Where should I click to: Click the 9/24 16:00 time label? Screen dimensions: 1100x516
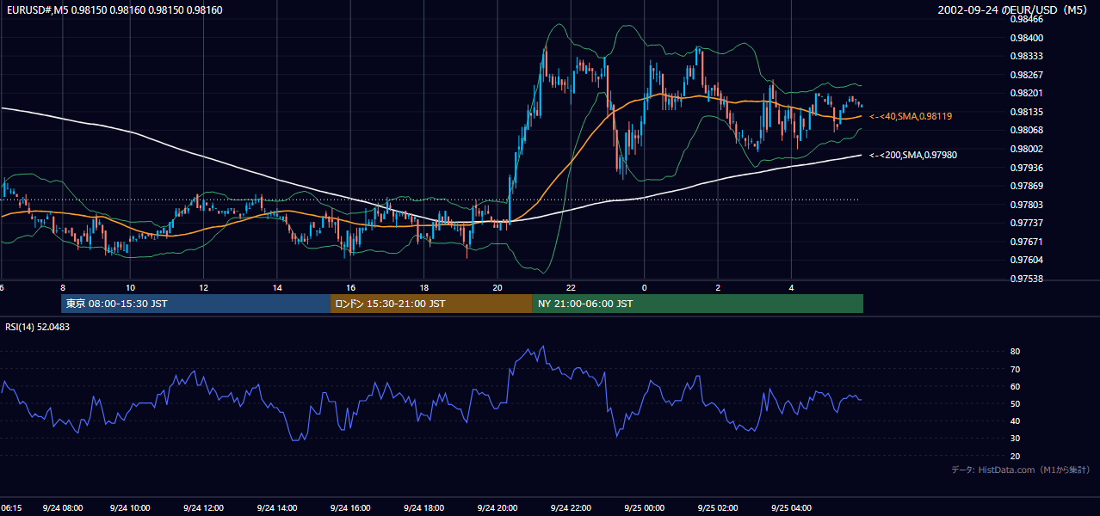[x=350, y=508]
